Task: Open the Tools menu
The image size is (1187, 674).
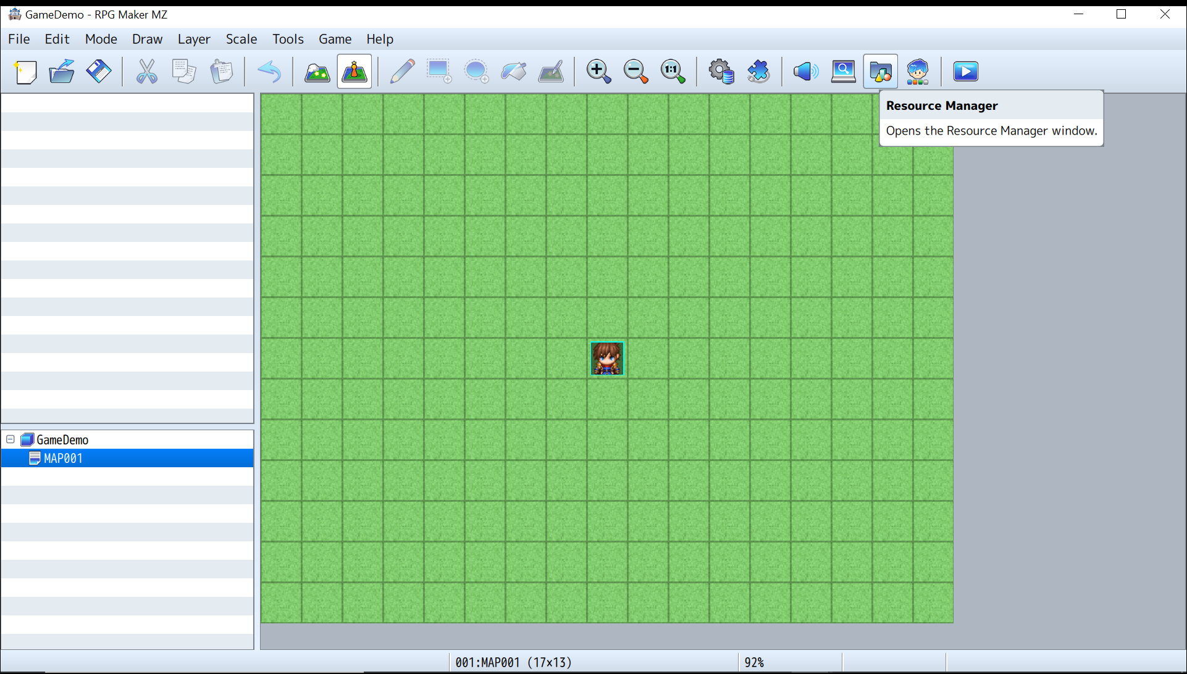Action: (287, 39)
